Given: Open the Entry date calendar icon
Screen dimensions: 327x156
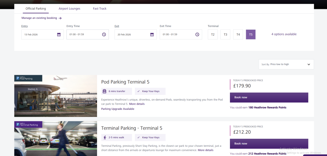Looking at the screenshot, I should click(59, 34).
